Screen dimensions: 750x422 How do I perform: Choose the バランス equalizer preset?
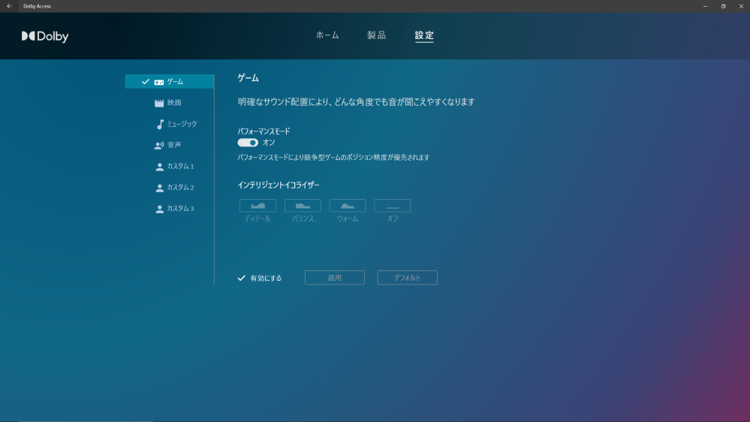coord(303,206)
